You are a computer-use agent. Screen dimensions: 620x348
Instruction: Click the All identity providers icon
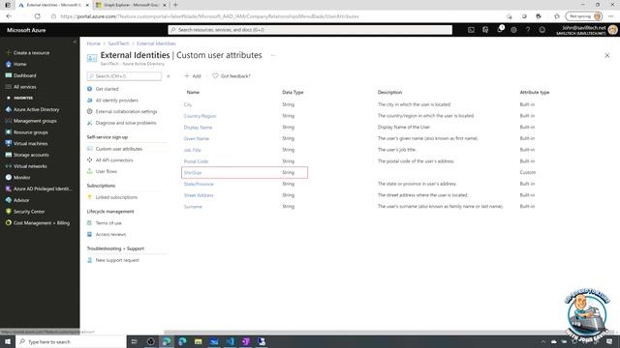[90, 101]
